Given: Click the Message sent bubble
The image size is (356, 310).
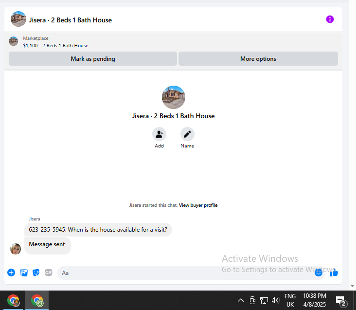Looking at the screenshot, I should 48,246.
